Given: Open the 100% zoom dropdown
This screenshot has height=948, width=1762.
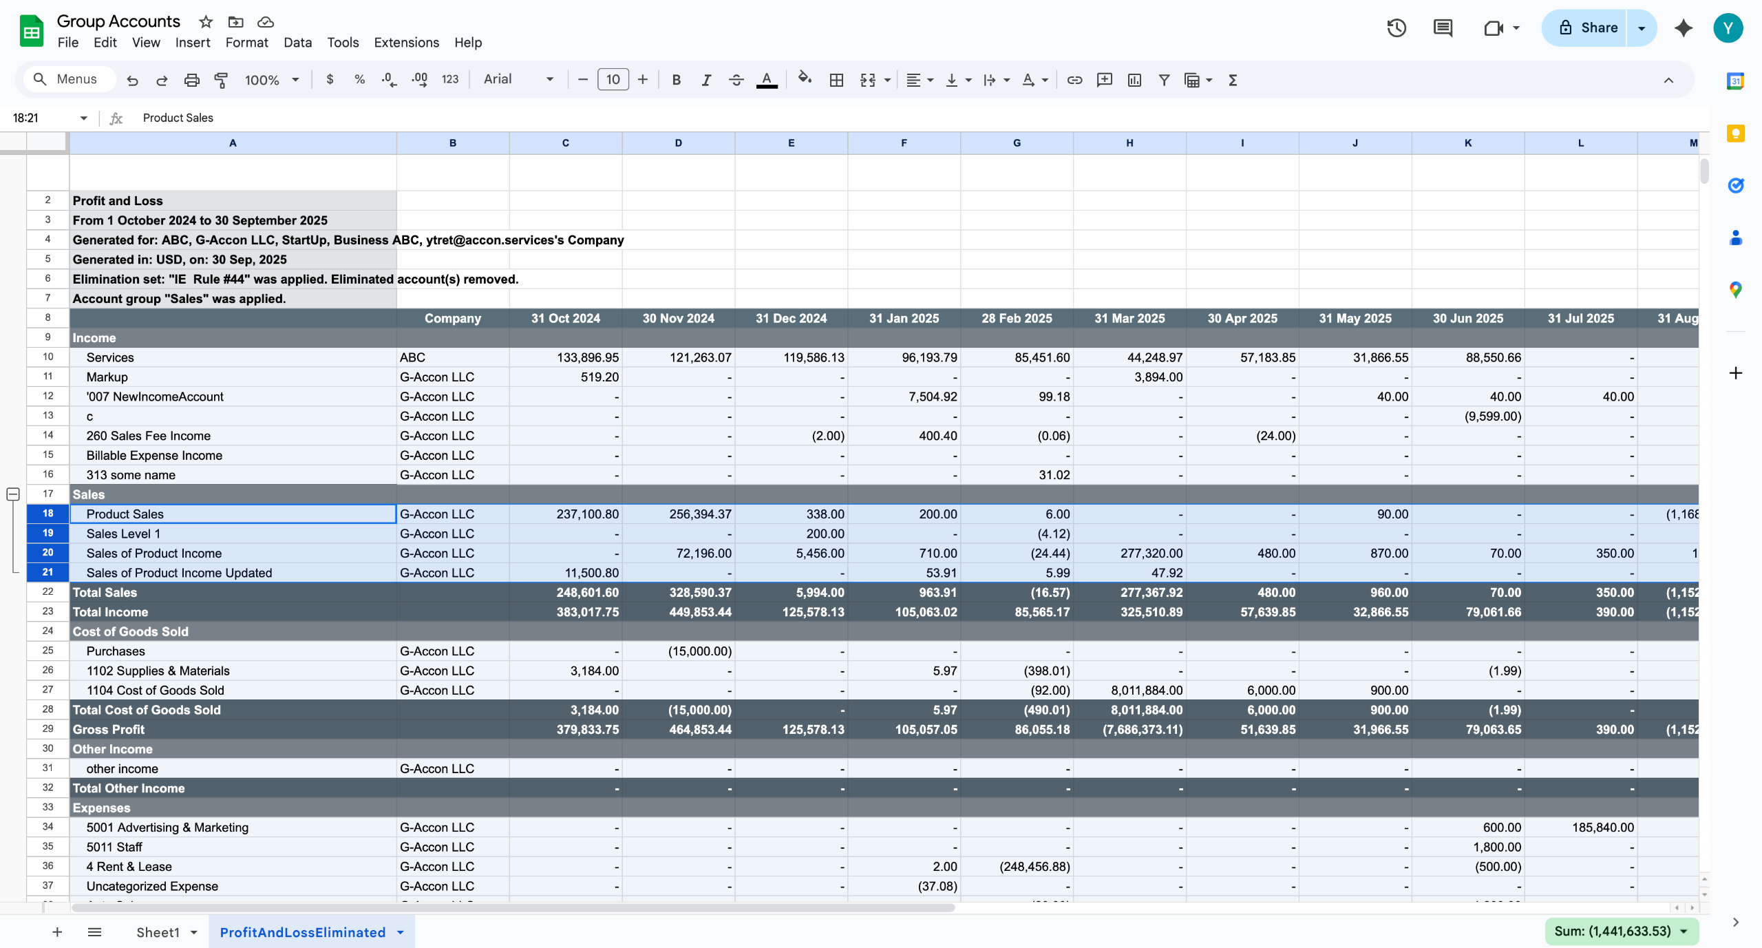Looking at the screenshot, I should tap(272, 80).
